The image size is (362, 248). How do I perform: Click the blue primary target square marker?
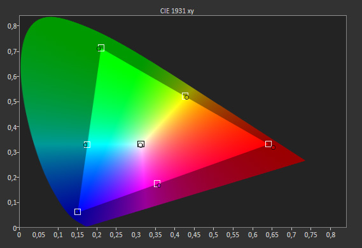coord(78,212)
